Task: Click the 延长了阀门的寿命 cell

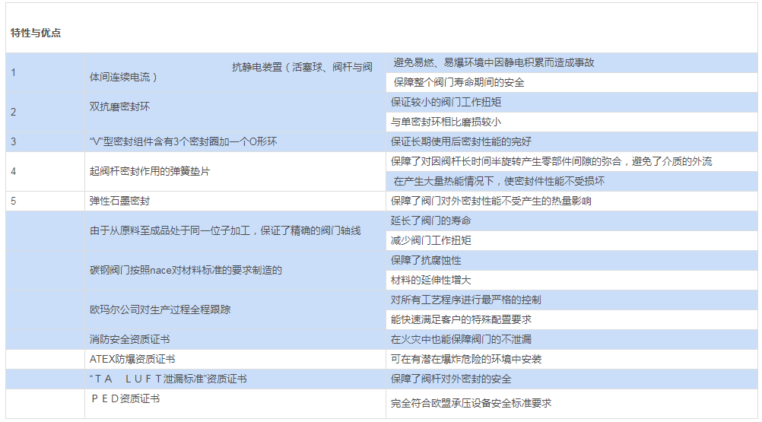Action: tap(430, 221)
